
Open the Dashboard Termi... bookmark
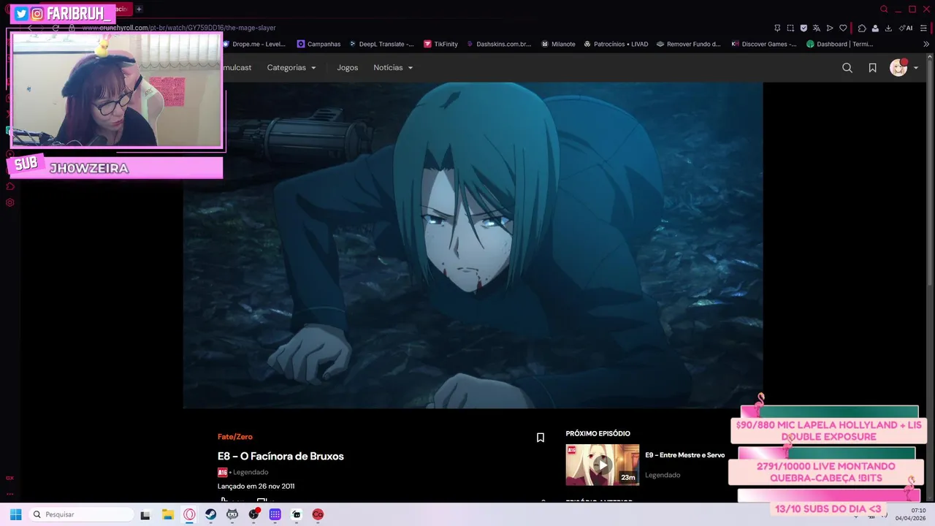(x=840, y=44)
